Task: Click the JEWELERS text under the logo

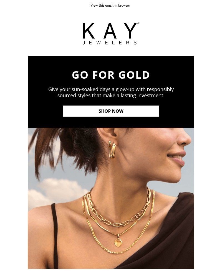Action: click(x=110, y=43)
